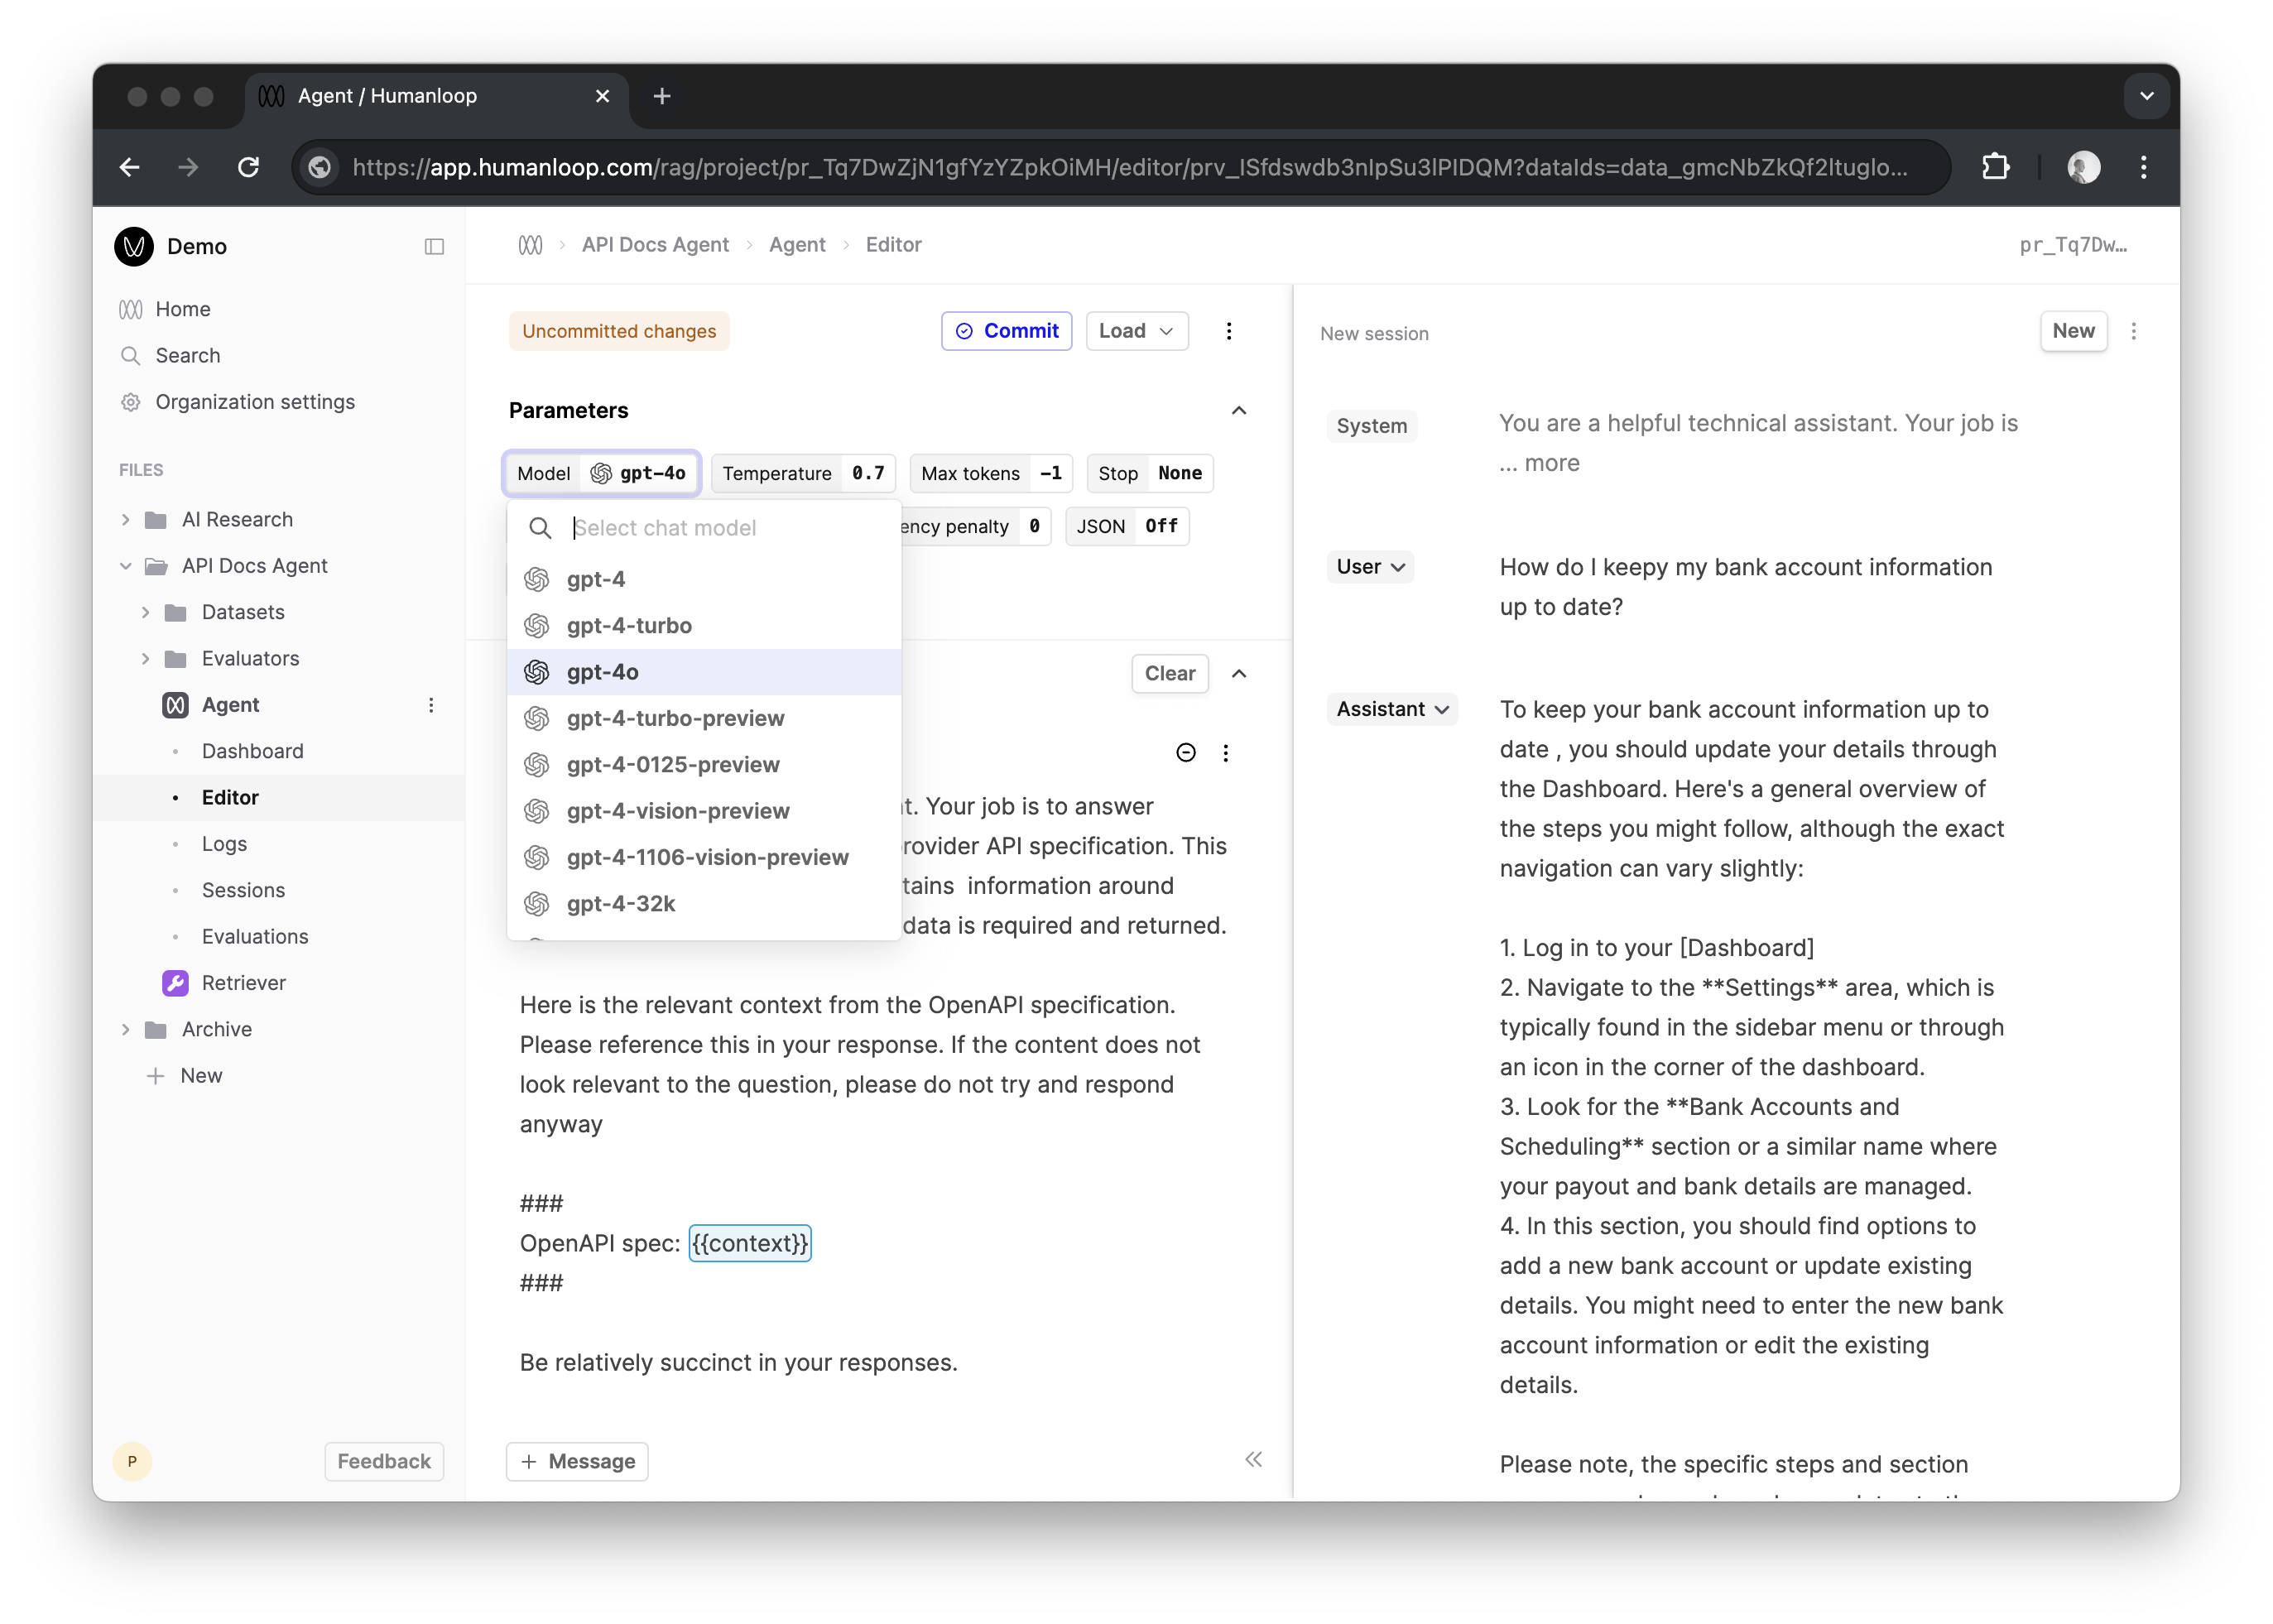This screenshot has width=2273, height=1624.
Task: Open the system message kebab options
Action: [1226, 753]
